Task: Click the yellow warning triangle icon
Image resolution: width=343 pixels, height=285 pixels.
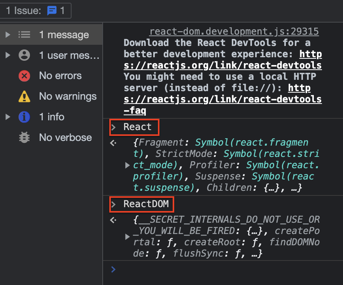Action: (24, 97)
